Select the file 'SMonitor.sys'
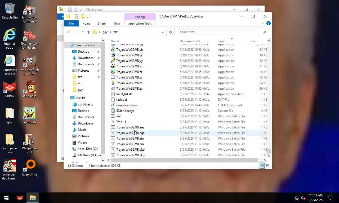339x203 pixels. (x=125, y=111)
